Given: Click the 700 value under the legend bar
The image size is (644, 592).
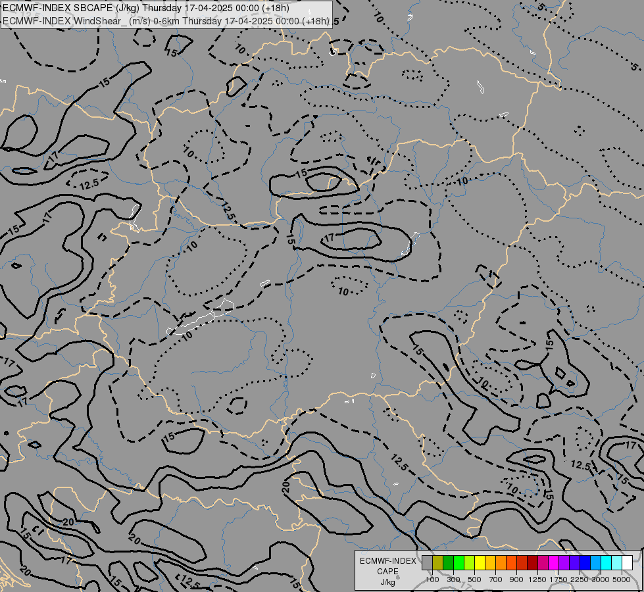Looking at the screenshot, I should coord(496,580).
